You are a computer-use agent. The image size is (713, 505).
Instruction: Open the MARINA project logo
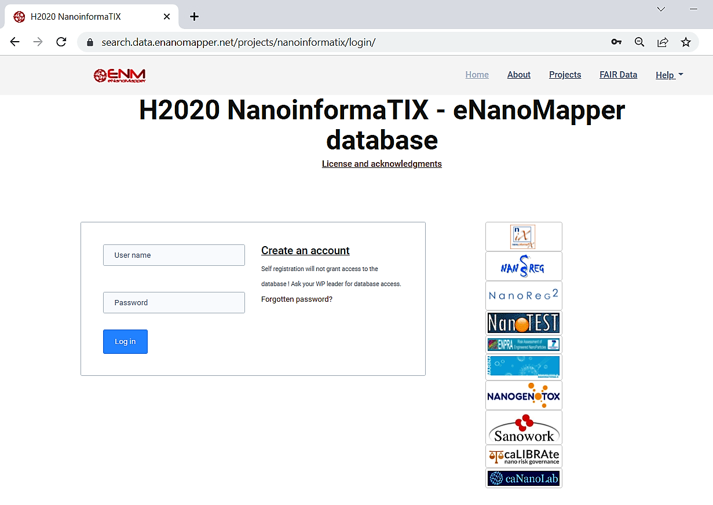[524, 367]
